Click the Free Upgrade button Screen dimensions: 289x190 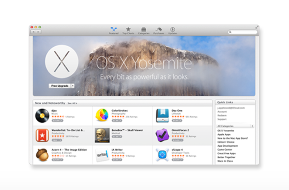point(60,86)
